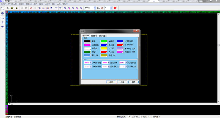Click the printer icon in toolbar

(102, 8)
